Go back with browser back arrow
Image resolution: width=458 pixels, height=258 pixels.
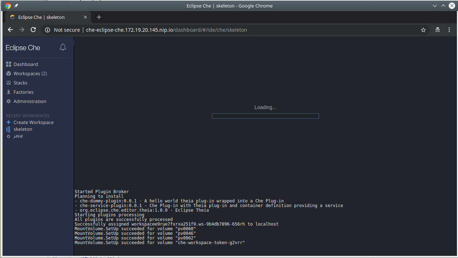pyautogui.click(x=10, y=30)
